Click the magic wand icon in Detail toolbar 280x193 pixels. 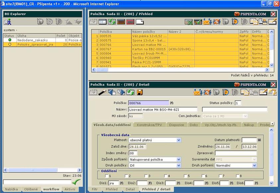[x=103, y=92]
